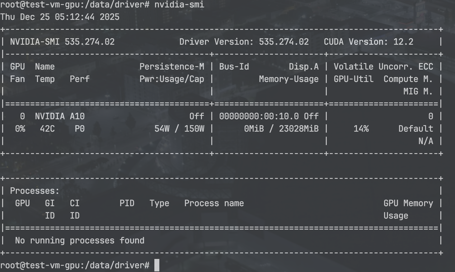Click the P0 performance state value
455x272 pixels.
tap(80, 129)
